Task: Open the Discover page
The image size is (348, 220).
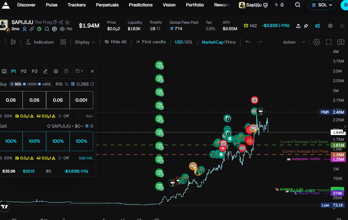Action: [26, 5]
